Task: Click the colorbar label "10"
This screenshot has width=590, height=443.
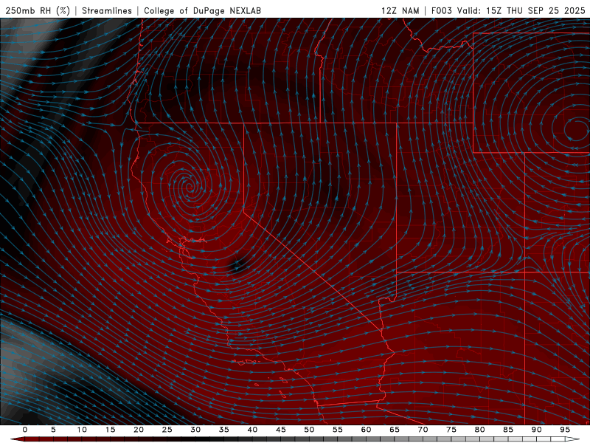Action: click(x=82, y=430)
